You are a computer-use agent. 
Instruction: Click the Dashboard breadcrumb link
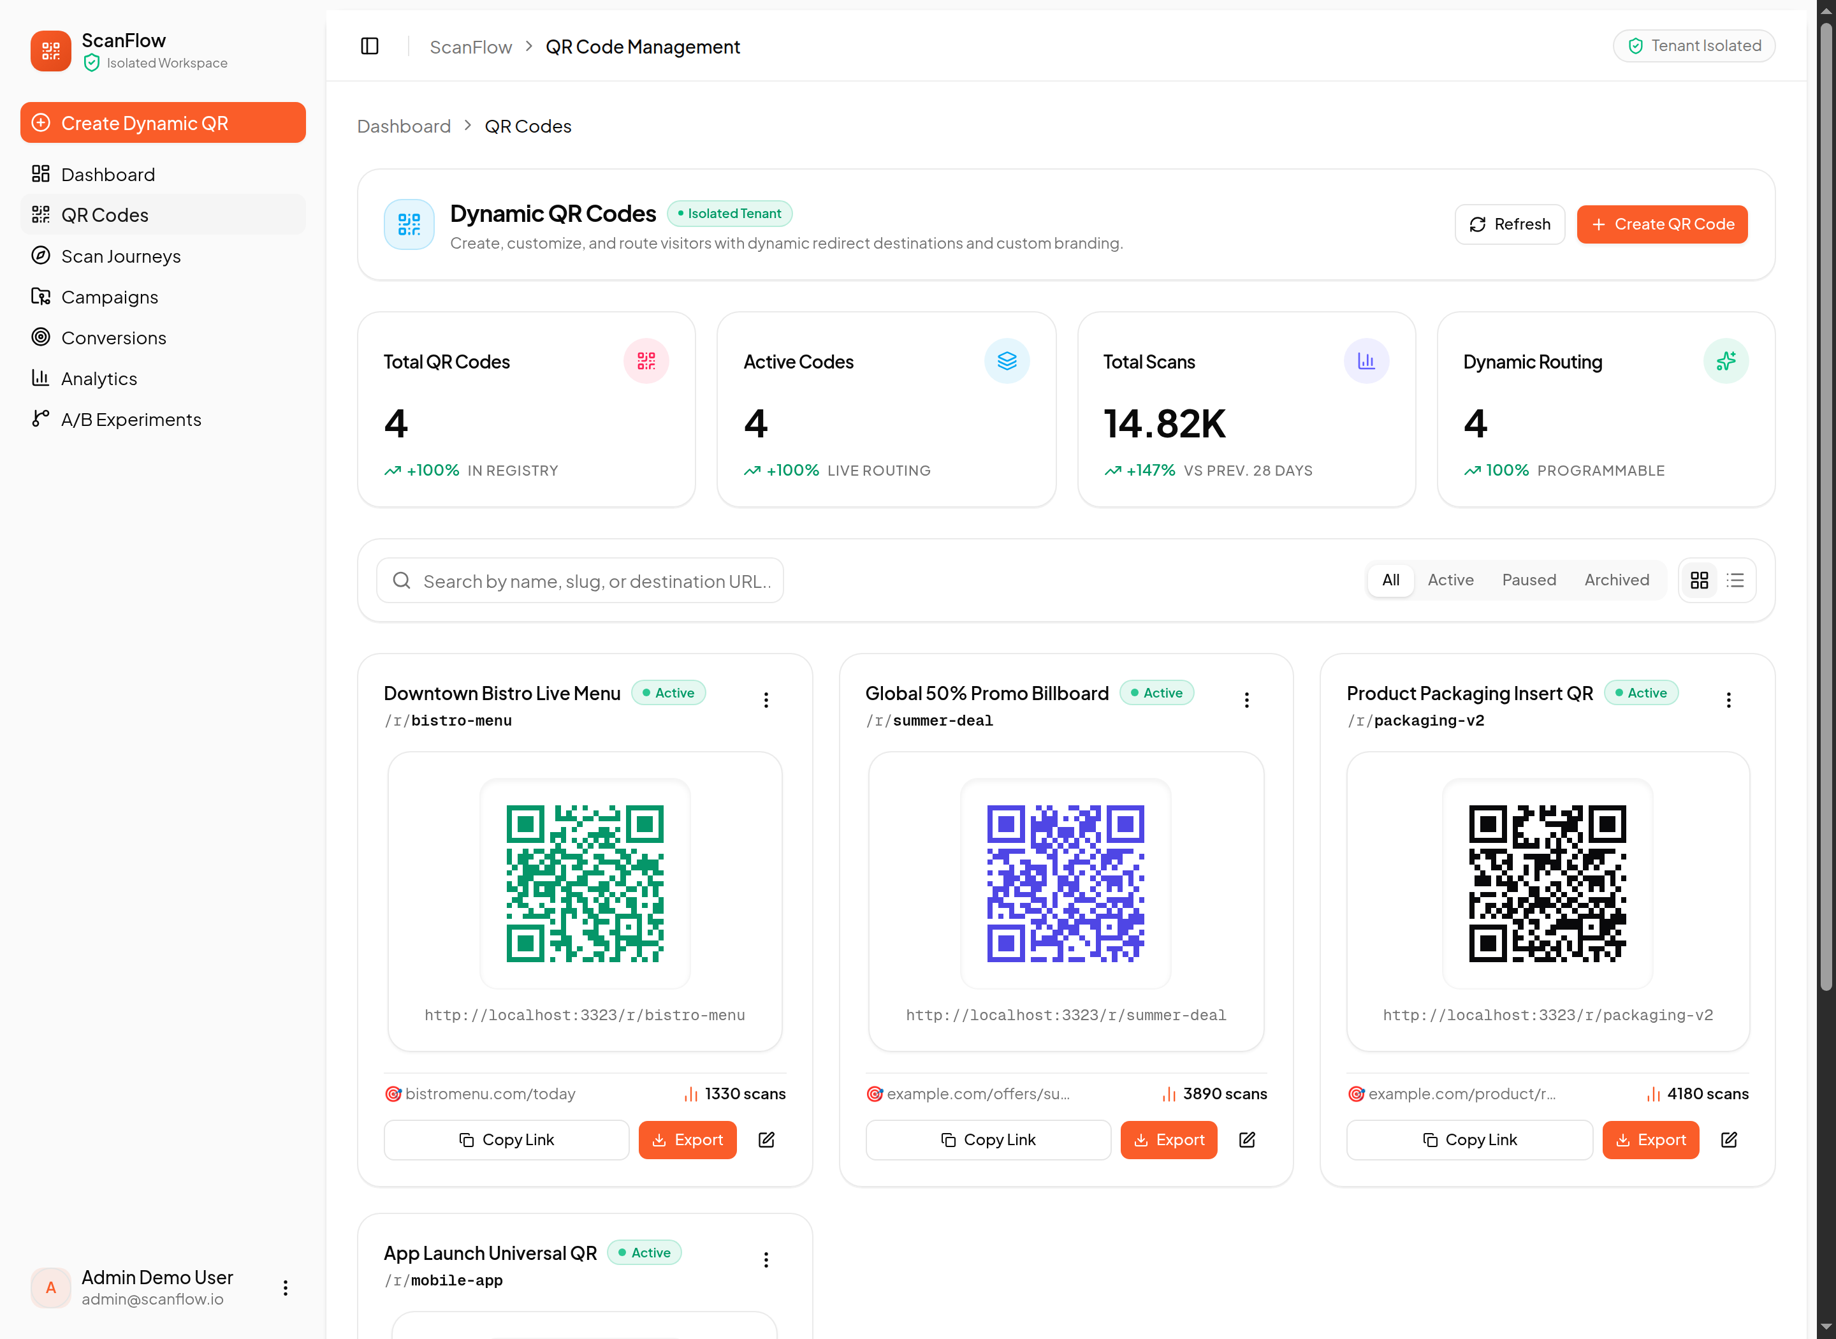pyautogui.click(x=404, y=126)
